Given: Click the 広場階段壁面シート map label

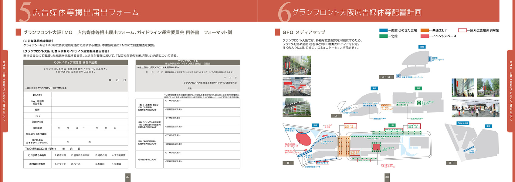Looking at the screenshot, I should pyautogui.click(x=313, y=167).
